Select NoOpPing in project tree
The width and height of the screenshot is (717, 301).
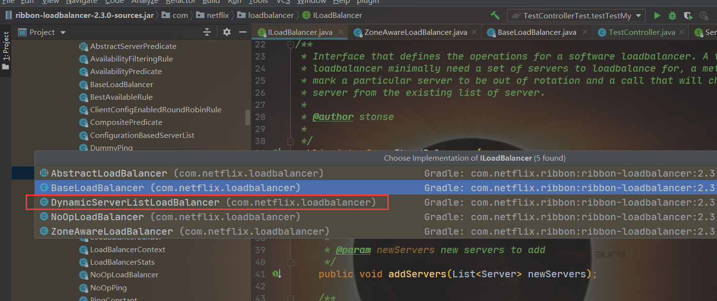coord(108,288)
